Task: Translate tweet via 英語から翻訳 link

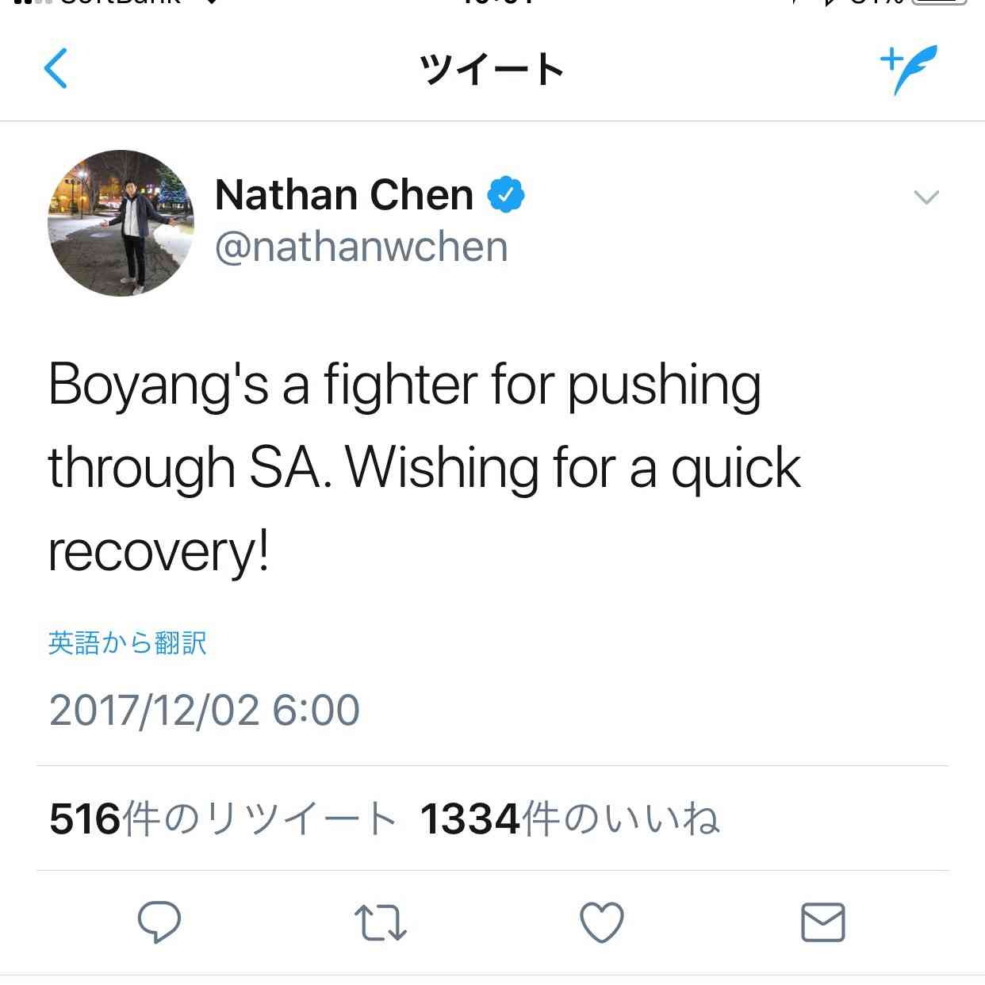Action: pyautogui.click(x=128, y=642)
